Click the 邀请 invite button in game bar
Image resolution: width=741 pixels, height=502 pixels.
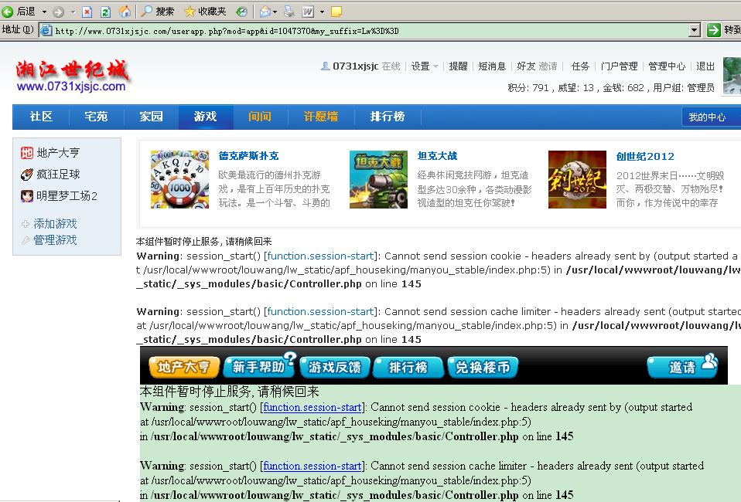[x=682, y=366]
